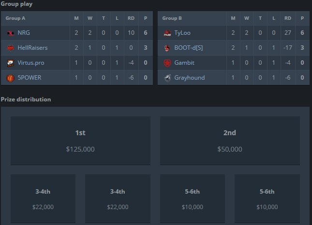Open the Virtus.pro team name link
The width and height of the screenshot is (312, 225).
click(x=31, y=63)
